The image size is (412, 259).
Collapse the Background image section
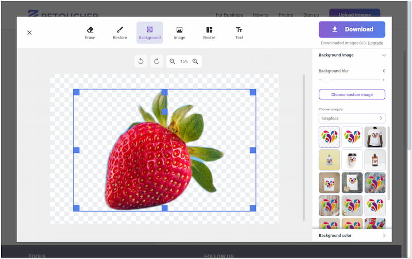383,55
